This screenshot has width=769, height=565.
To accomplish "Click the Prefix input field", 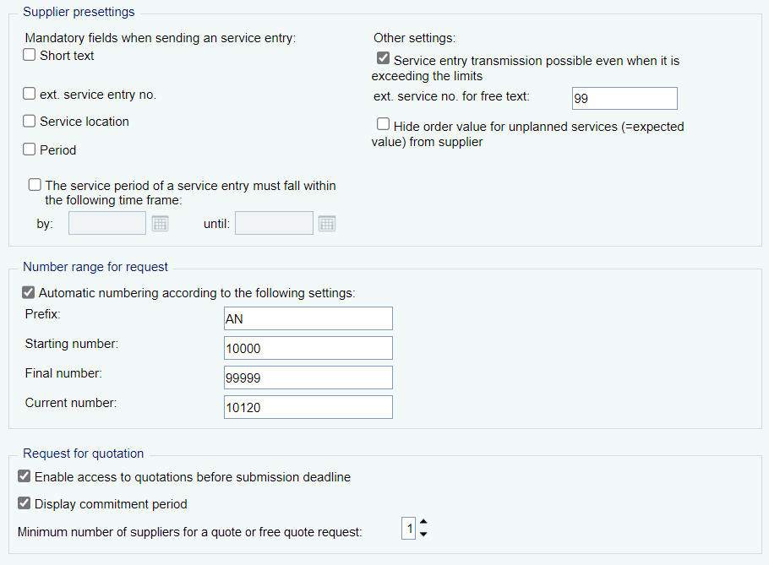I will tap(308, 318).
